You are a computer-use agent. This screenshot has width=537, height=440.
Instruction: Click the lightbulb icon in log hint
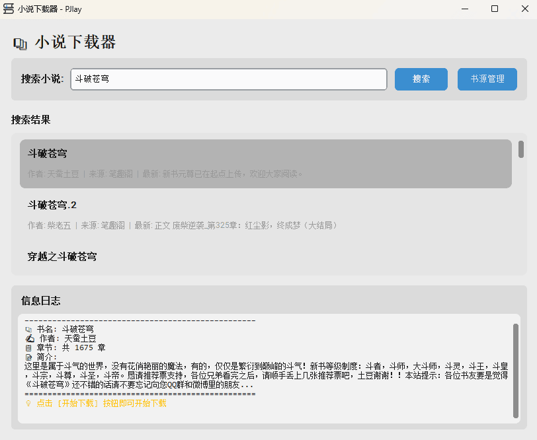tap(28, 404)
